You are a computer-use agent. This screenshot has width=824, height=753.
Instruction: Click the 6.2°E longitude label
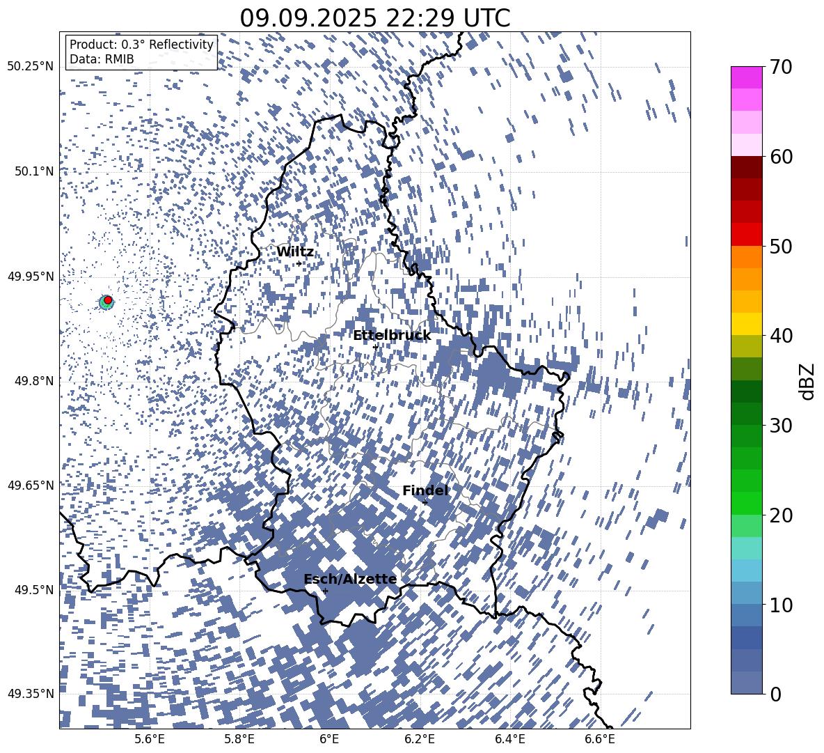pos(420,739)
